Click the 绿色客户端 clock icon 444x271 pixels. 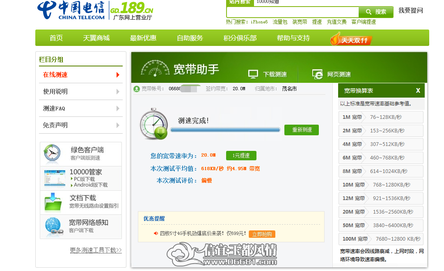(52, 154)
